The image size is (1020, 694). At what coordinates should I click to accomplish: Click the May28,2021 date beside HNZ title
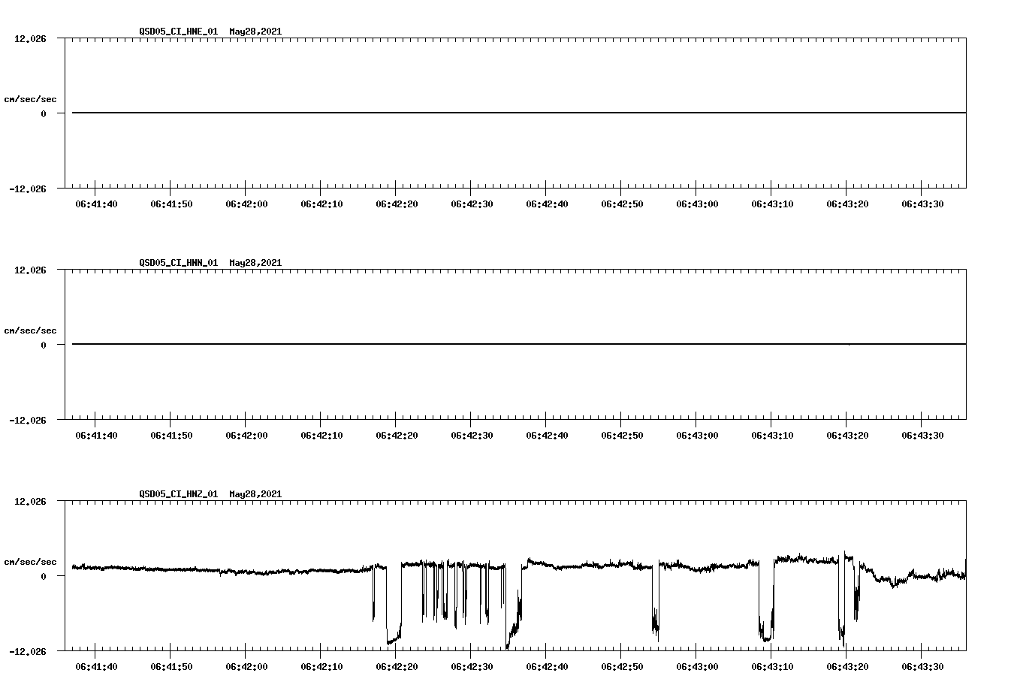tap(254, 494)
